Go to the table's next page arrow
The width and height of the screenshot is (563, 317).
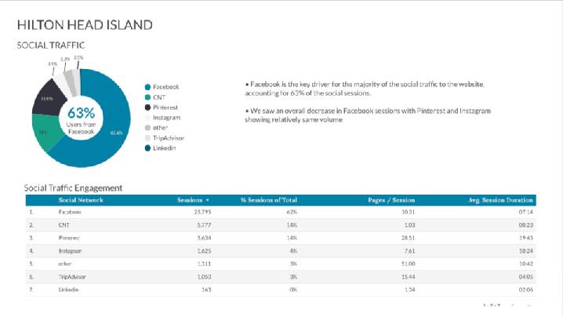coord(528,305)
